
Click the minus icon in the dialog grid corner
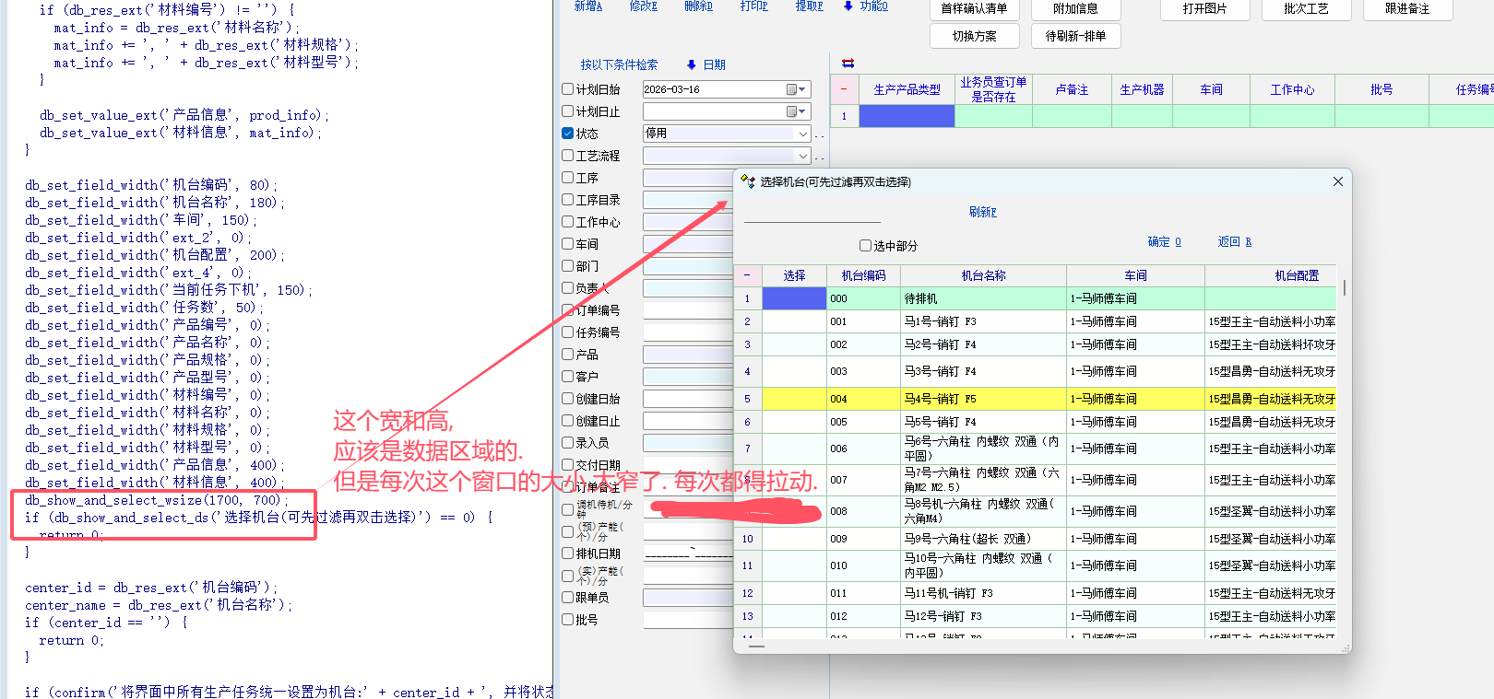click(747, 275)
